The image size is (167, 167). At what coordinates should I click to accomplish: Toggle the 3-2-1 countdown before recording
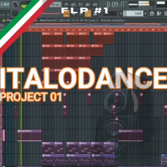click(x=81, y=4)
